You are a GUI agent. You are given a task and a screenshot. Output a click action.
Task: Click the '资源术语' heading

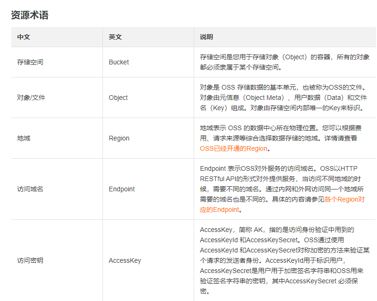click(x=30, y=15)
